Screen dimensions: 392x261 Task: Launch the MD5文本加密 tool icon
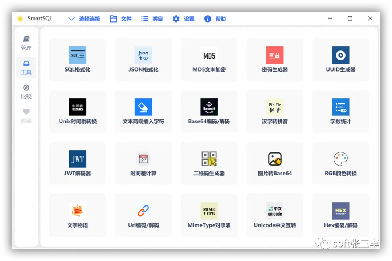[x=209, y=55]
